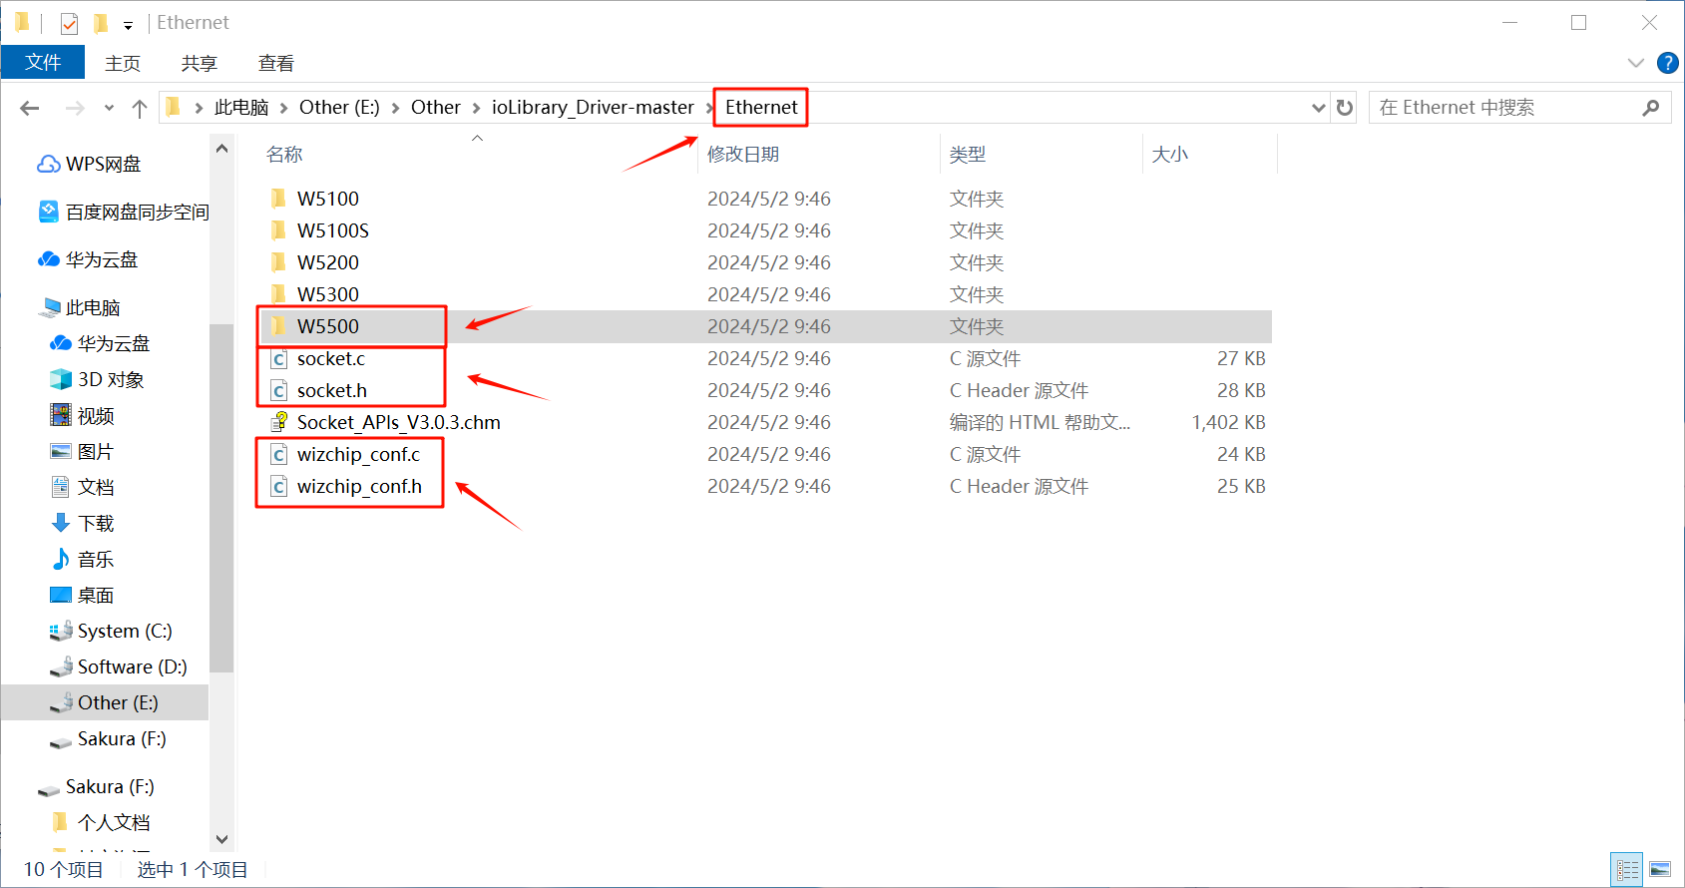The image size is (1685, 888).
Task: Open 桌面 in the navigation pane
Action: (96, 595)
